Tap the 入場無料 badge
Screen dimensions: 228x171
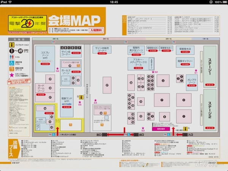[96, 30]
